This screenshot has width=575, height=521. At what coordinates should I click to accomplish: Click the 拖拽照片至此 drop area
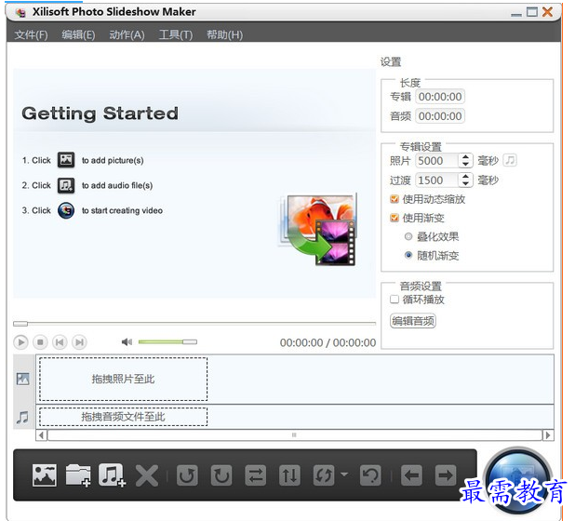123,379
